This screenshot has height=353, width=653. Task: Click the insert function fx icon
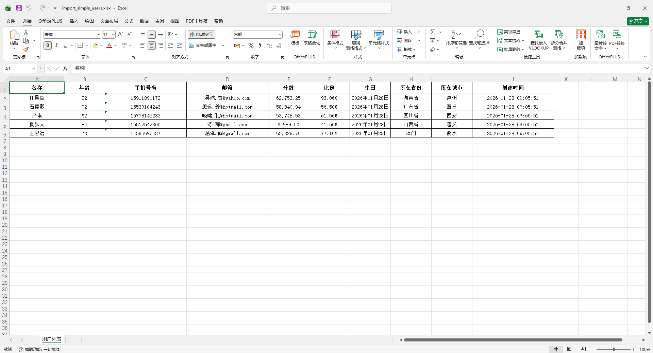tap(65, 69)
